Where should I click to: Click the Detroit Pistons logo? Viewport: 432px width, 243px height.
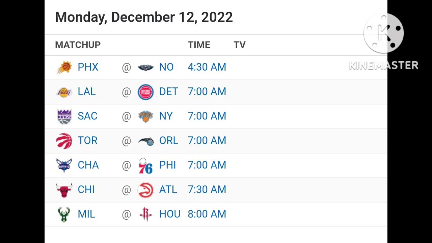coord(146,92)
